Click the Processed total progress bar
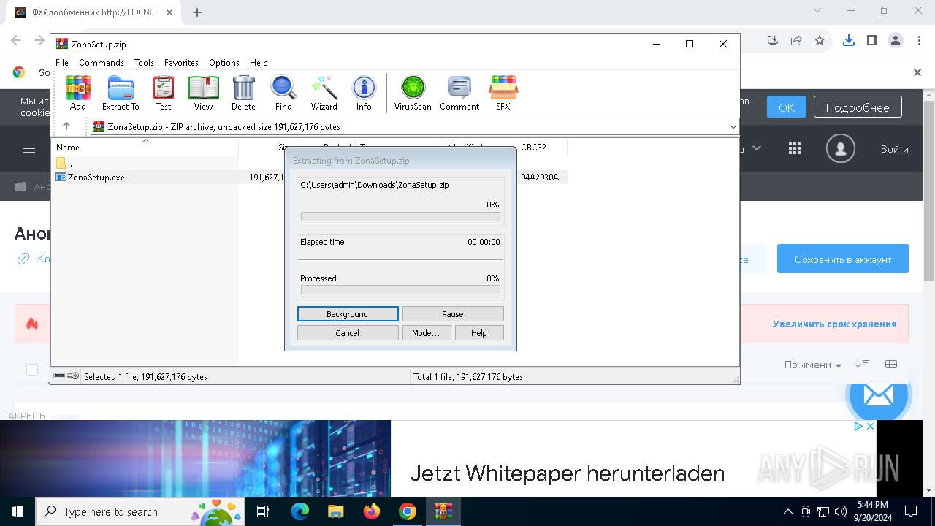Image resolution: width=935 pixels, height=526 pixels. 400,290
